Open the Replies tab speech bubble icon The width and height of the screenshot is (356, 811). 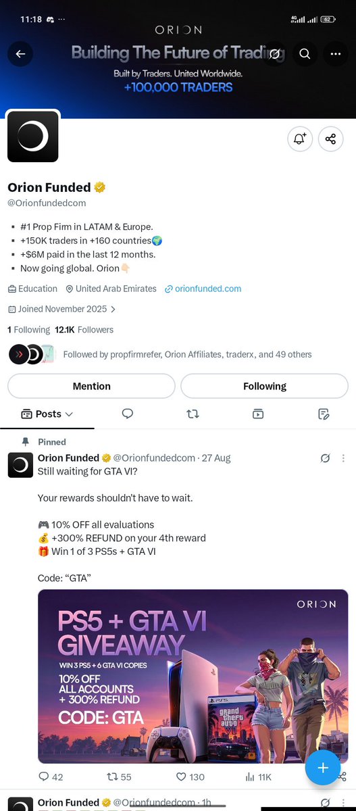(x=127, y=414)
